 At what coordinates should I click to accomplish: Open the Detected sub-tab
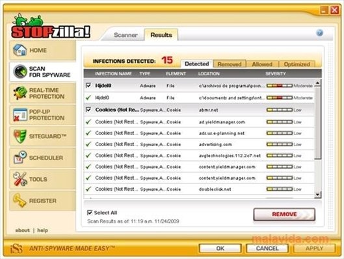click(196, 64)
